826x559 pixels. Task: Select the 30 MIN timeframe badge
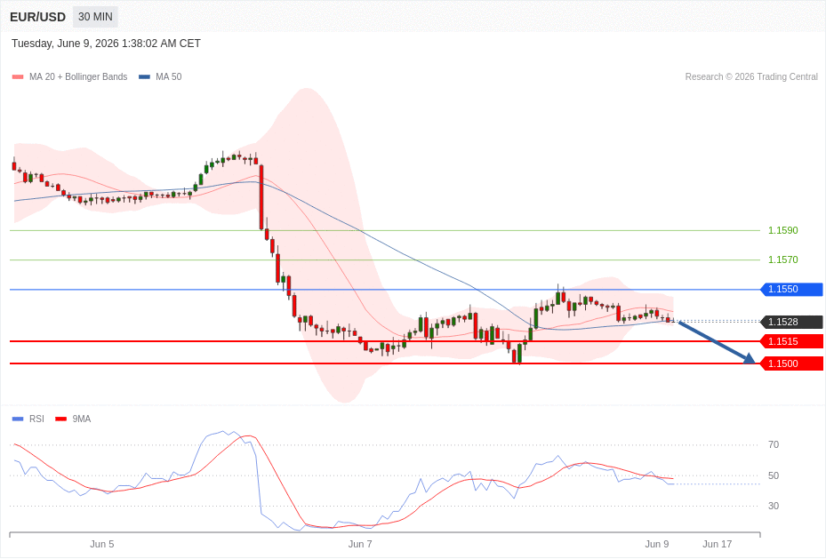point(95,17)
